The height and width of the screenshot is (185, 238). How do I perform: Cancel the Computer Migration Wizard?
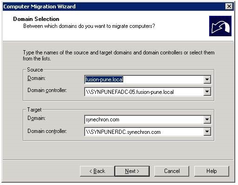point(172,171)
